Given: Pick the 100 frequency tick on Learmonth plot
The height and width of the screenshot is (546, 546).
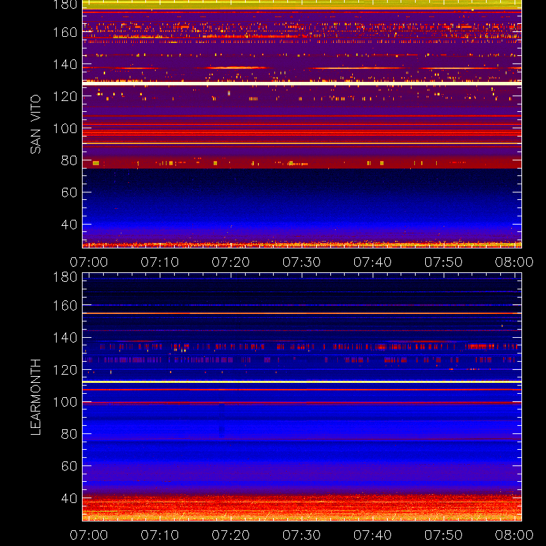Looking at the screenshot, I should pos(65,402).
